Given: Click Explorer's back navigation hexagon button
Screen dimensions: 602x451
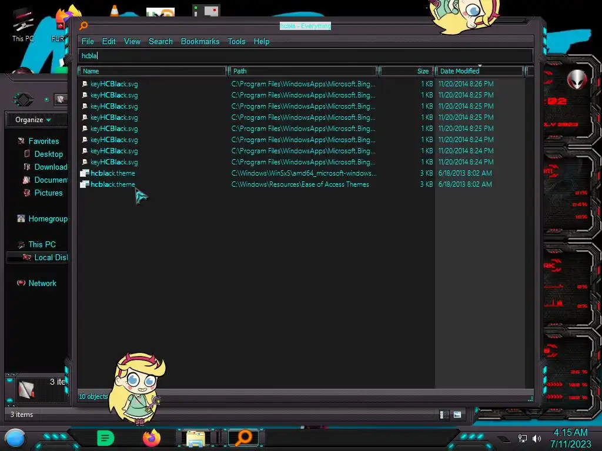Looking at the screenshot, I should click(x=24, y=100).
